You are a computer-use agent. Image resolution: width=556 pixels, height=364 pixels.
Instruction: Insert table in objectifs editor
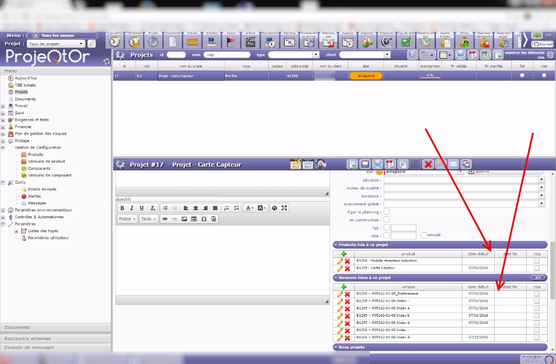194,219
